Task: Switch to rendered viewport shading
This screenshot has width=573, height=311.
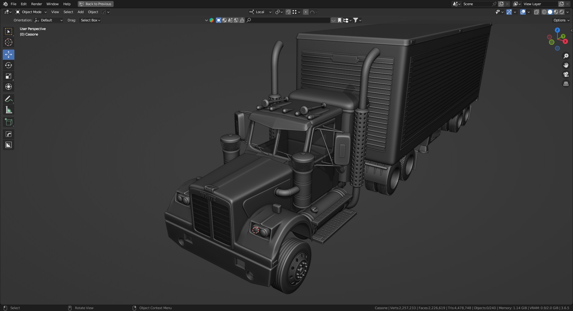Action: [562, 12]
